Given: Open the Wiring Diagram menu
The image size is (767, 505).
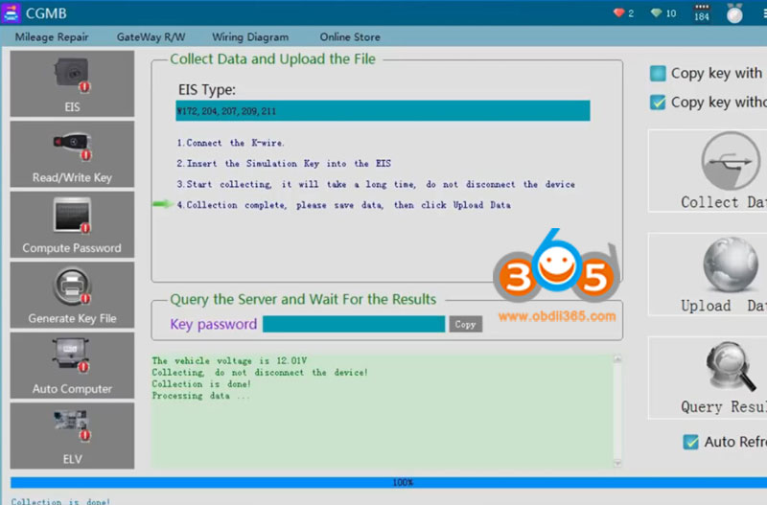Looking at the screenshot, I should (250, 37).
